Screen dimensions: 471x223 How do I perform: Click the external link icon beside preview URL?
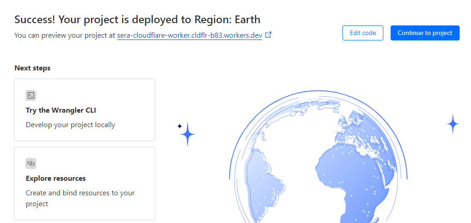click(x=268, y=35)
